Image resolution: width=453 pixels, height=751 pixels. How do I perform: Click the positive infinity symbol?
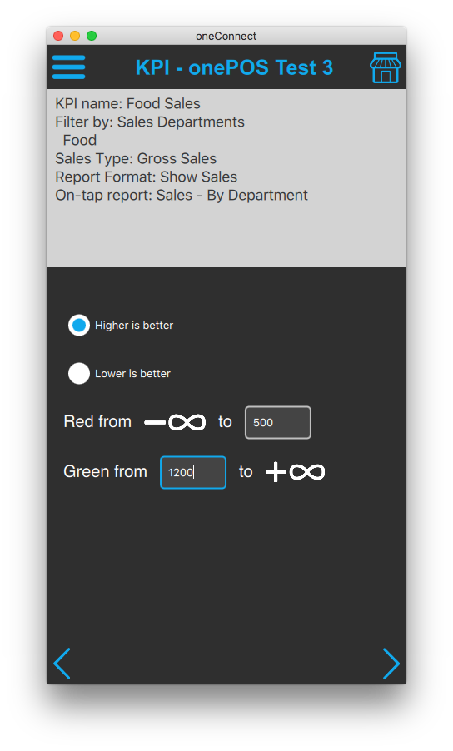click(x=296, y=472)
